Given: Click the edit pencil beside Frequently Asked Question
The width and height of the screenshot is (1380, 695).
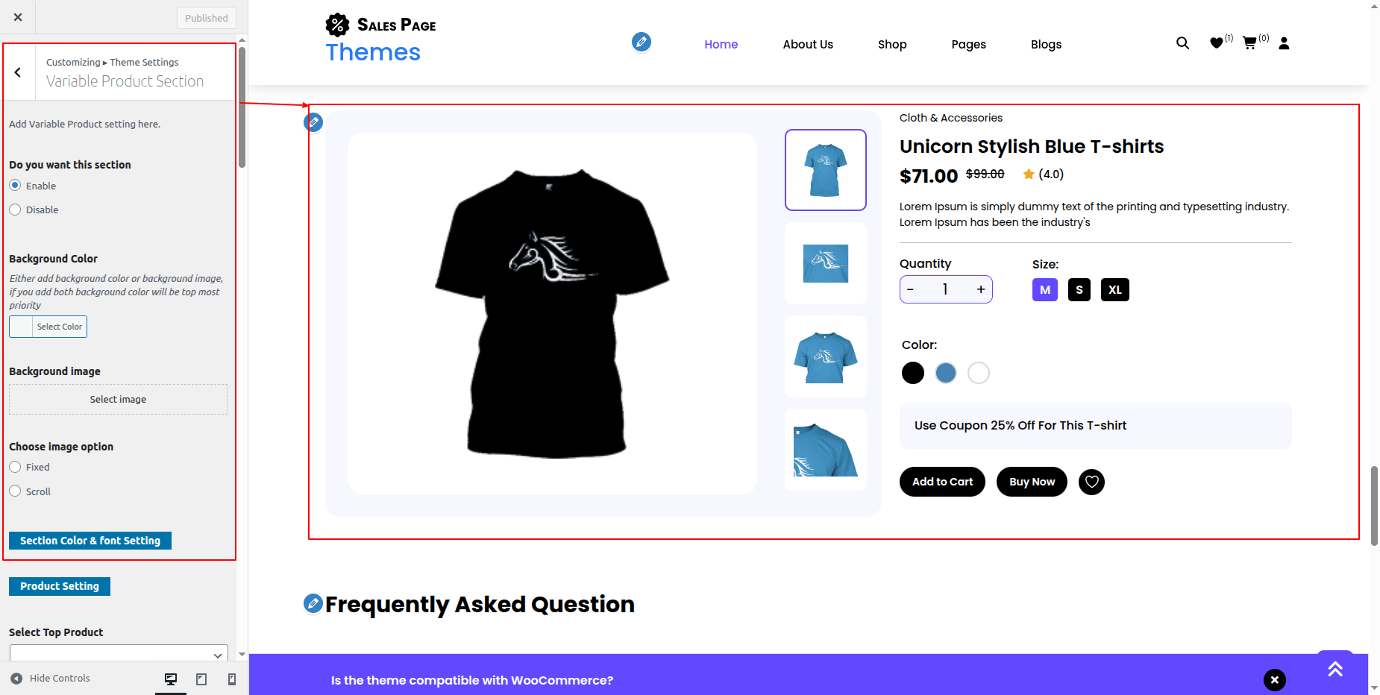Looking at the screenshot, I should [x=313, y=603].
